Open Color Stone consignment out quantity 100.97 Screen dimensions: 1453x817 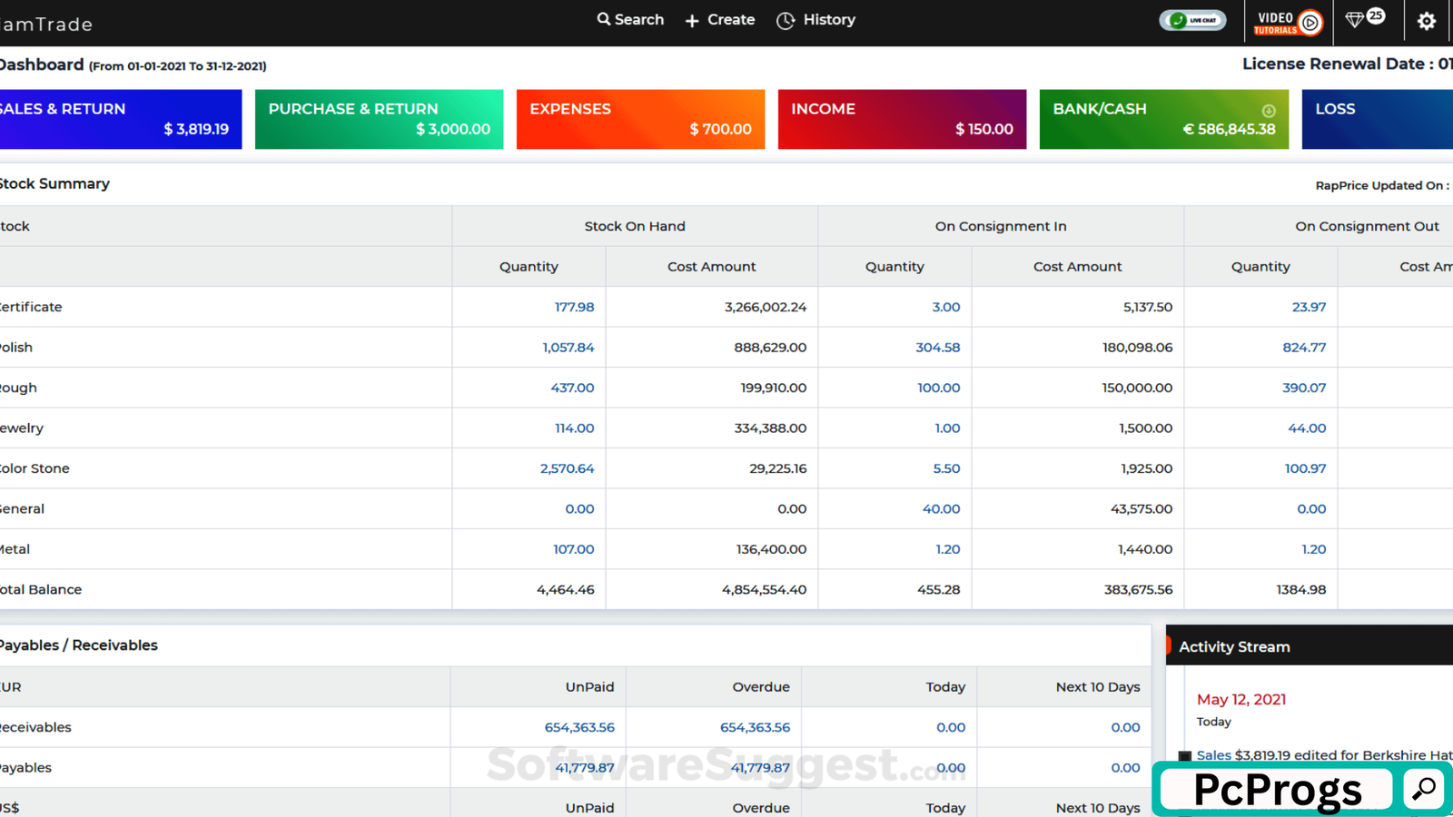tap(1305, 468)
